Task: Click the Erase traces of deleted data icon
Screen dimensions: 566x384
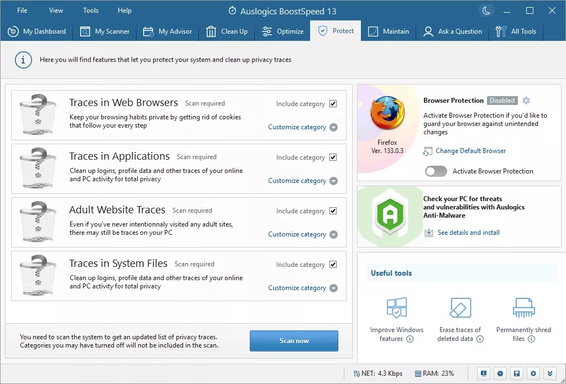Action: pyautogui.click(x=460, y=308)
